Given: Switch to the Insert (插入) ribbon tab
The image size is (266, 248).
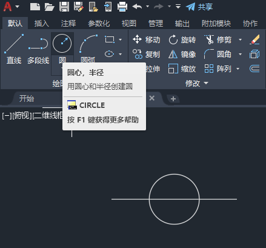Looking at the screenshot, I should 42,24.
